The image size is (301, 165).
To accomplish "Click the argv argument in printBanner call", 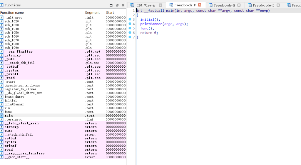I will pos(180,24).
